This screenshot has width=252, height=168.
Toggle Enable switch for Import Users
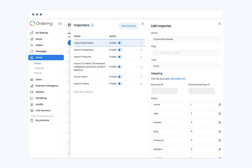(x=120, y=77)
